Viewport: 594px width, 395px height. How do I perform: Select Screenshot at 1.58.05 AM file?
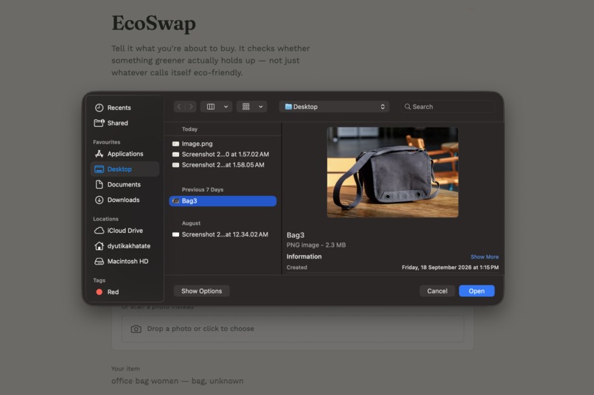[223, 165]
